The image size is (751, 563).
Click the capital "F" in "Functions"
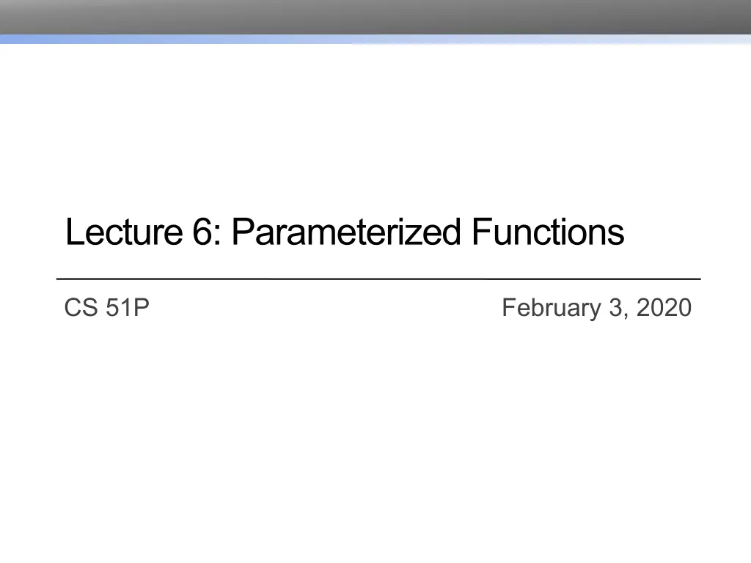coord(479,232)
